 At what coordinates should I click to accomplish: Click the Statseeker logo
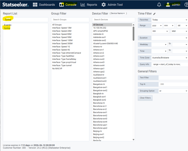pyautogui.click(x=15, y=5)
